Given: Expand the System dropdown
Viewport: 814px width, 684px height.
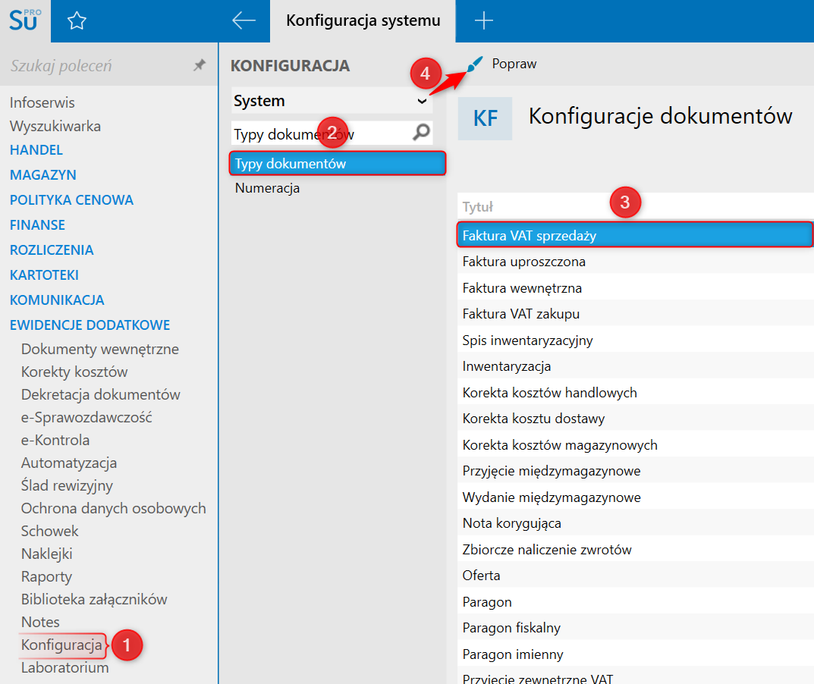Looking at the screenshot, I should tap(332, 101).
